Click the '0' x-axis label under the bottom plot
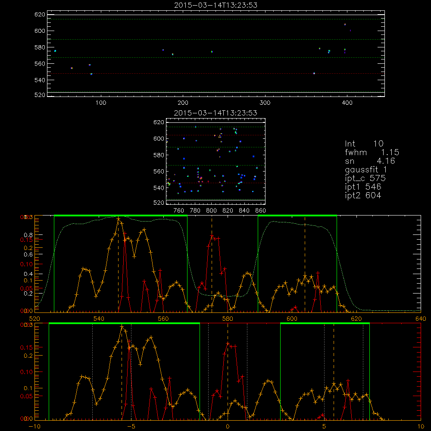Image resolution: width=431 pixels, height=431 pixels. 228,426
